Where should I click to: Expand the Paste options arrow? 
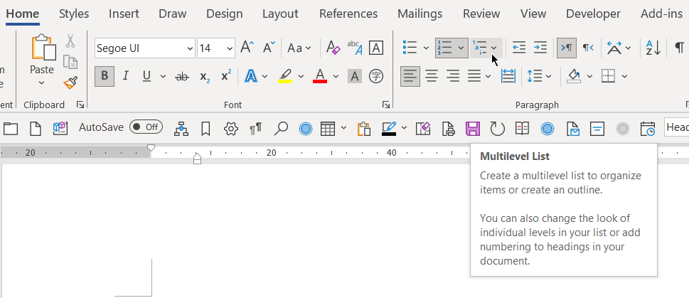[42, 83]
